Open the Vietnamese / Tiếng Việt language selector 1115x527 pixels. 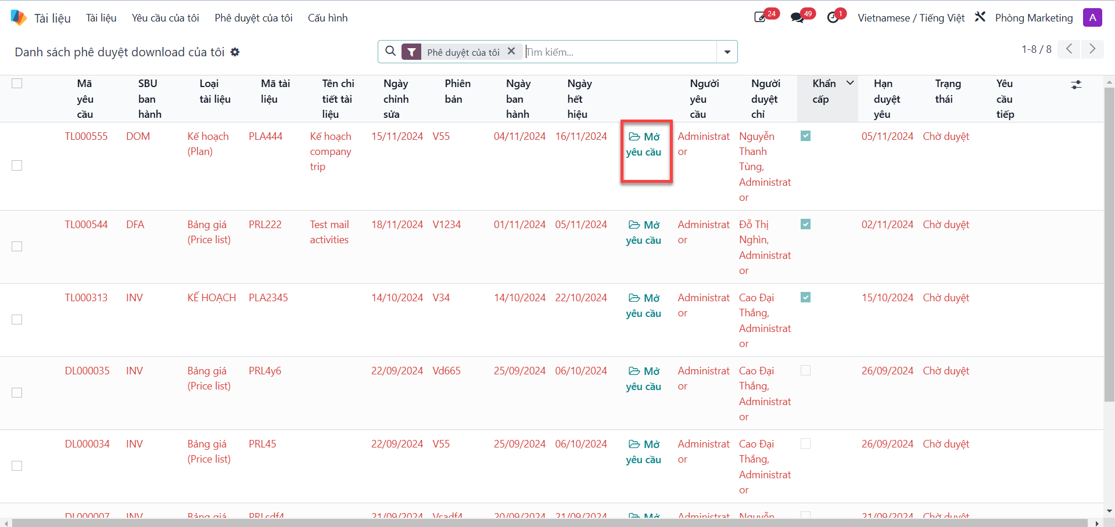click(x=911, y=18)
